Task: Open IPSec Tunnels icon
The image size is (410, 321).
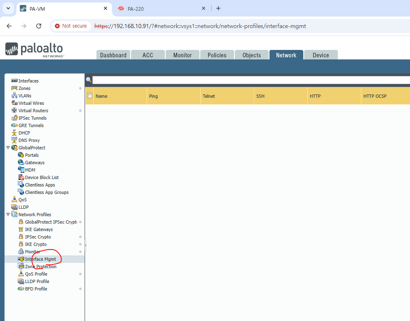Action: click(14, 118)
